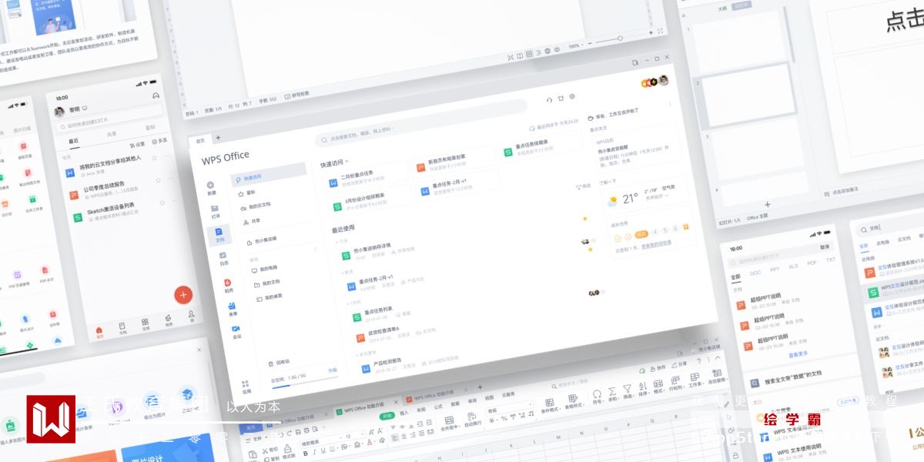Star the 将我的云文档分享给其他人 file on the phone
Viewport: 924px width, 462px height.
pos(155,158)
